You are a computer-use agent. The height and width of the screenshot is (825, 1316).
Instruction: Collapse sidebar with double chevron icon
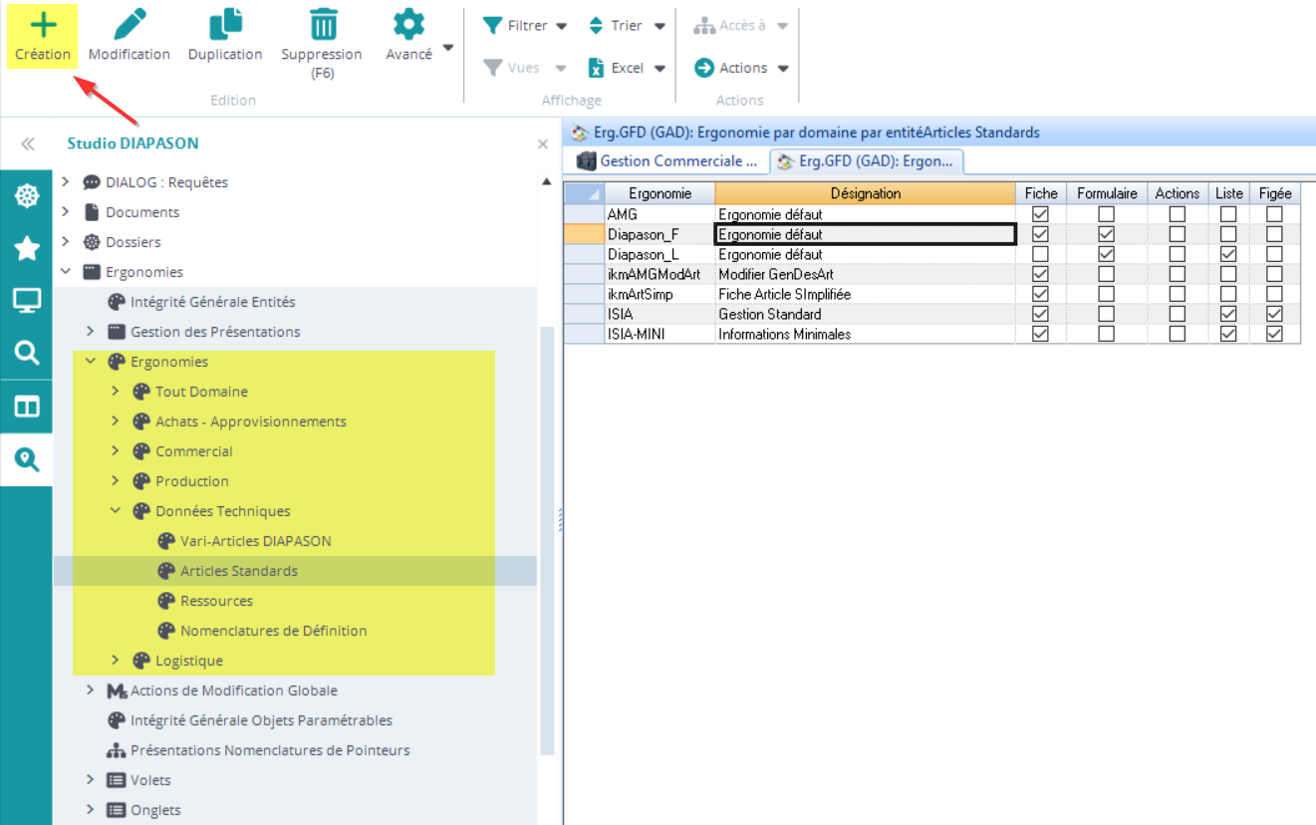click(x=28, y=144)
